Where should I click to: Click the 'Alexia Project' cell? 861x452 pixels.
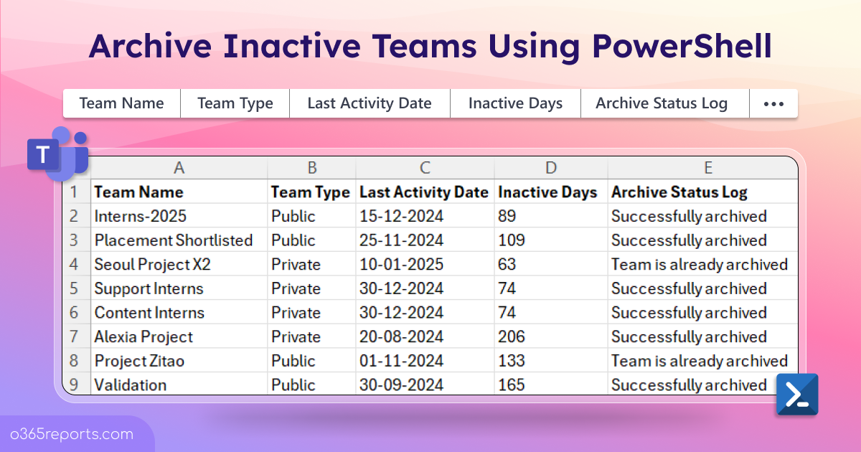point(179,336)
